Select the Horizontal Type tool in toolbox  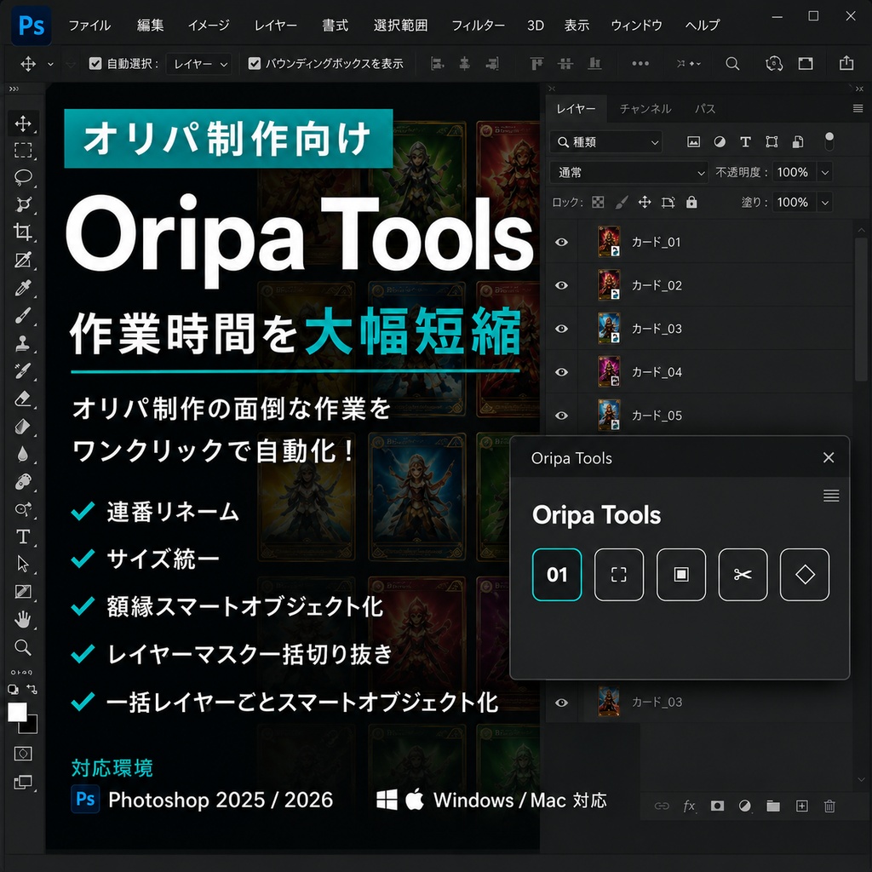23,536
